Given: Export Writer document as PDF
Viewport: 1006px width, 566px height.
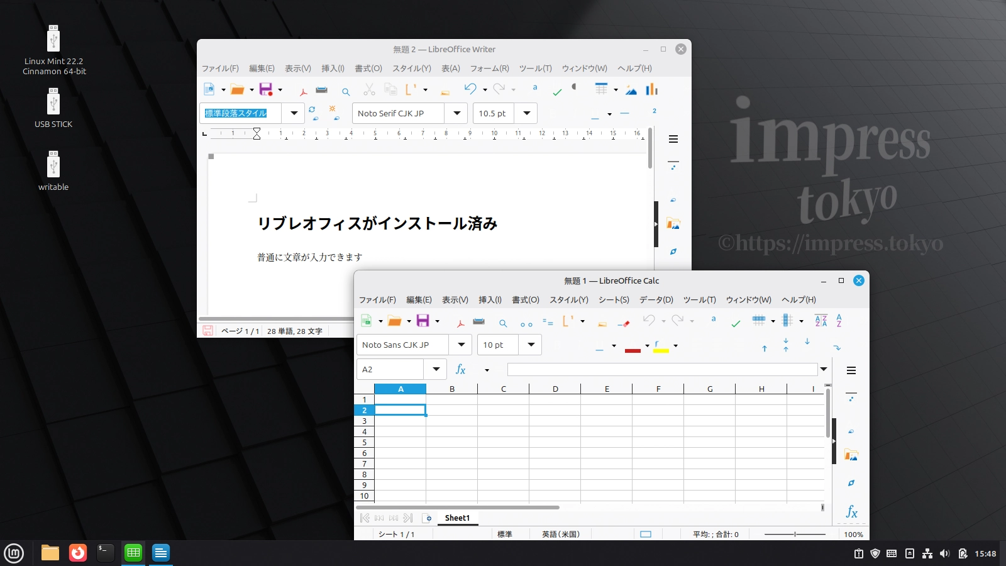Looking at the screenshot, I should pyautogui.click(x=303, y=91).
